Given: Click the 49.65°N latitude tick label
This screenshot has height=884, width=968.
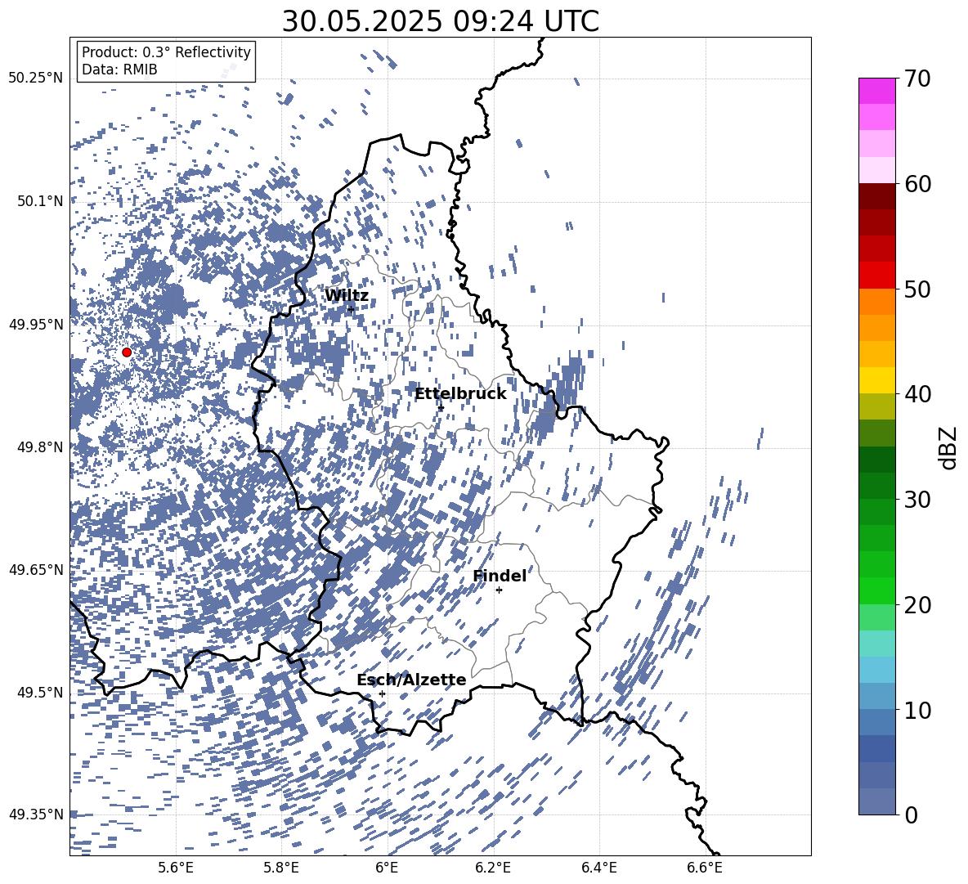Looking at the screenshot, I should click(36, 570).
